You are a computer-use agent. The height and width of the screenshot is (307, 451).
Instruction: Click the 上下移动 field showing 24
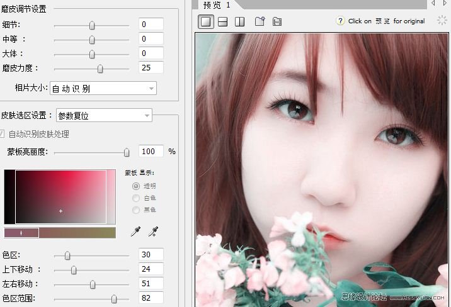(151, 269)
